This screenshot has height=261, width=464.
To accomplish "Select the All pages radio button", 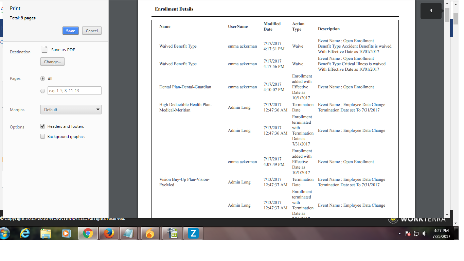I will (x=43, y=79).
